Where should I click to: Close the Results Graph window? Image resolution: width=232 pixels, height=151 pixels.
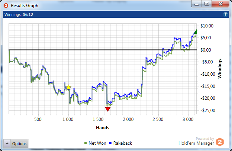pos(220,4)
